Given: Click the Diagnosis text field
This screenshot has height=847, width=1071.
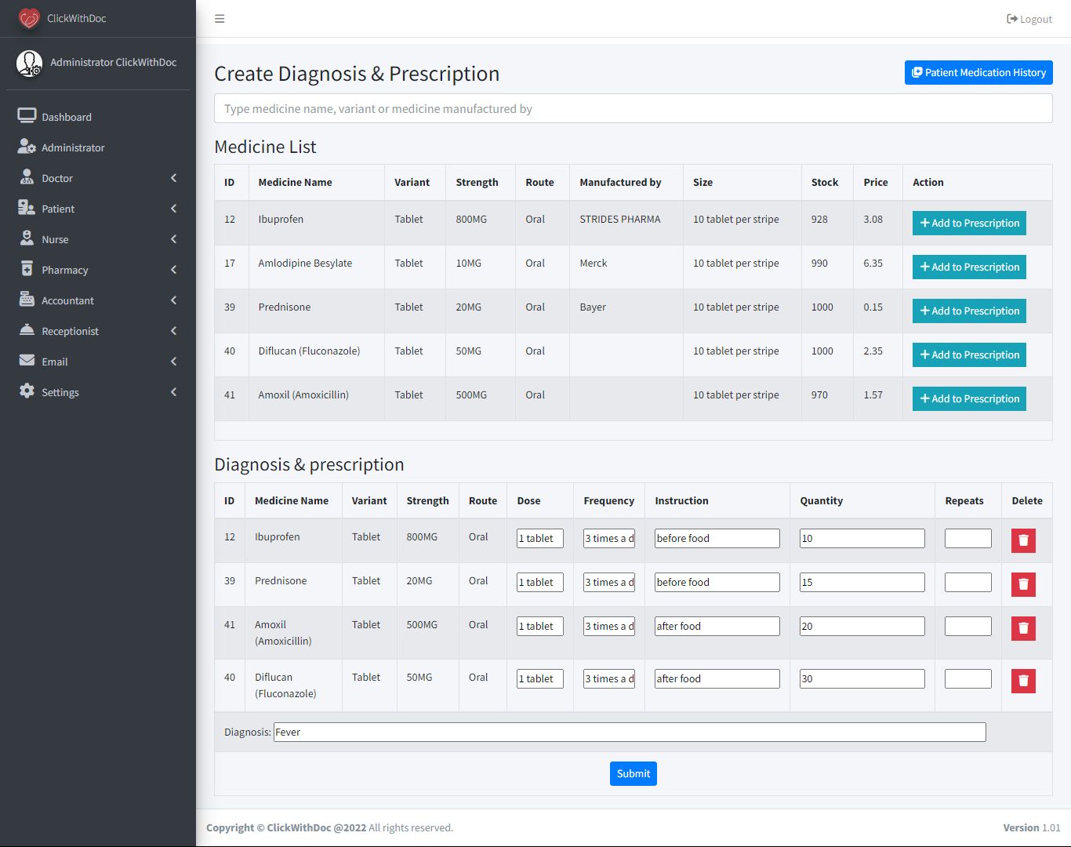Looking at the screenshot, I should [x=629, y=732].
